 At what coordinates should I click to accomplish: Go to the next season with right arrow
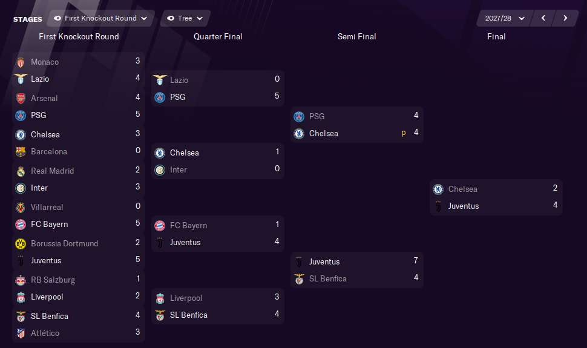(565, 18)
